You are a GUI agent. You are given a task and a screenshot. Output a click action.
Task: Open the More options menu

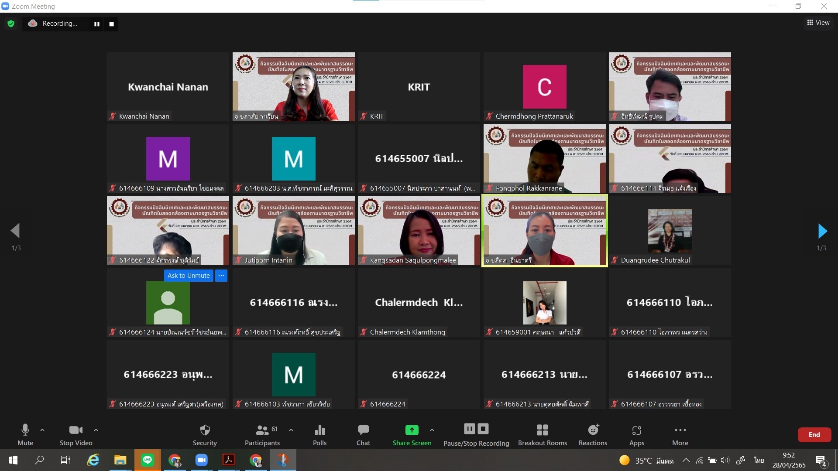point(680,435)
